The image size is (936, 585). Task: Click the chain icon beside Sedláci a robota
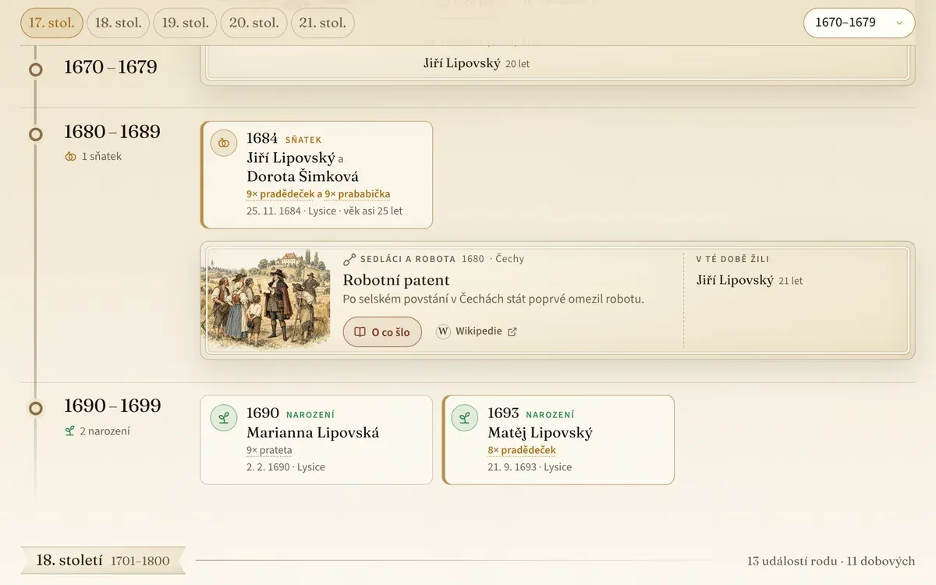pyautogui.click(x=349, y=259)
